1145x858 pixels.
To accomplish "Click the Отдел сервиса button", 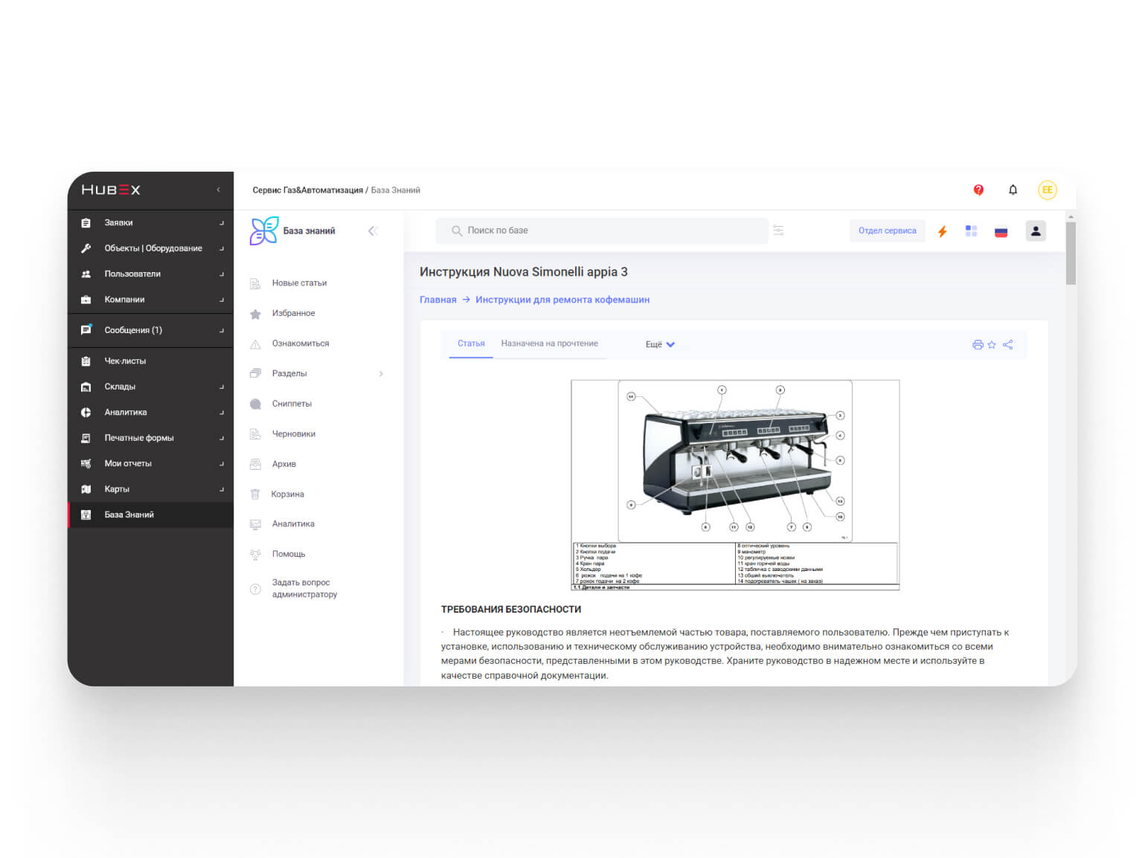I will coord(887,230).
